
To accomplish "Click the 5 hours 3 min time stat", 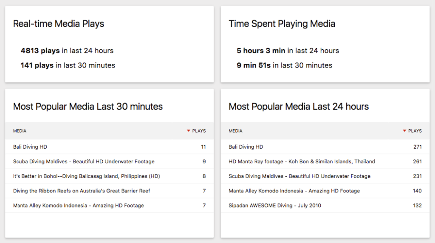I will point(288,51).
